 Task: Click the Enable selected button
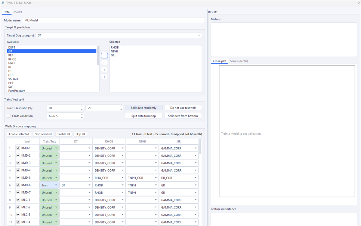[19, 134]
